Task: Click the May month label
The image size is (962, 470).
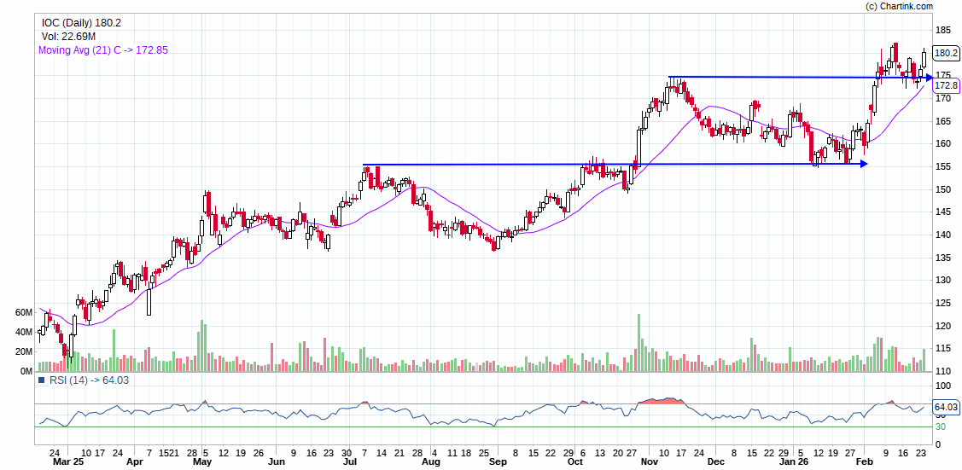Action: [203, 462]
